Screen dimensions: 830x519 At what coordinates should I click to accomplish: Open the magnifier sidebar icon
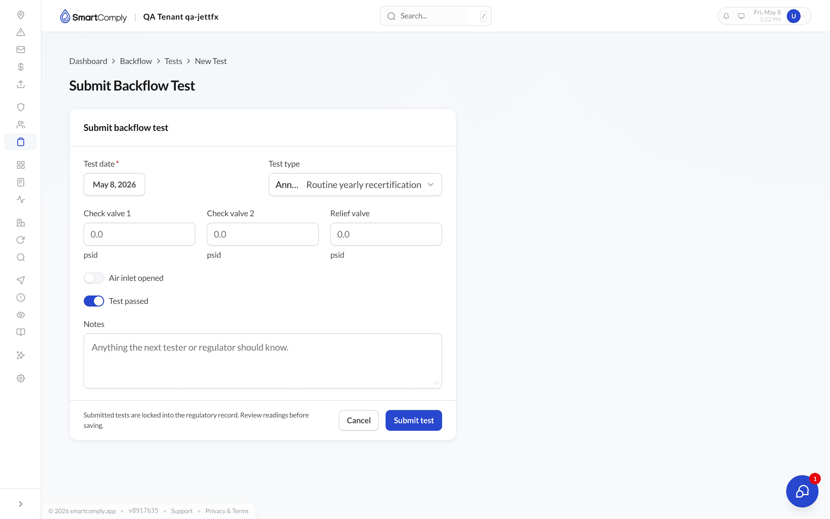[20, 257]
